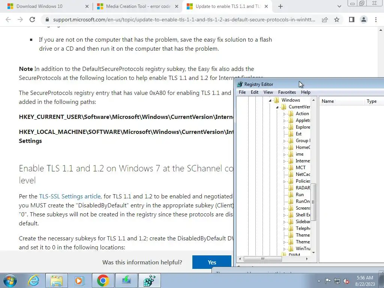Open the TLS-SSL Settings article link

(70, 196)
